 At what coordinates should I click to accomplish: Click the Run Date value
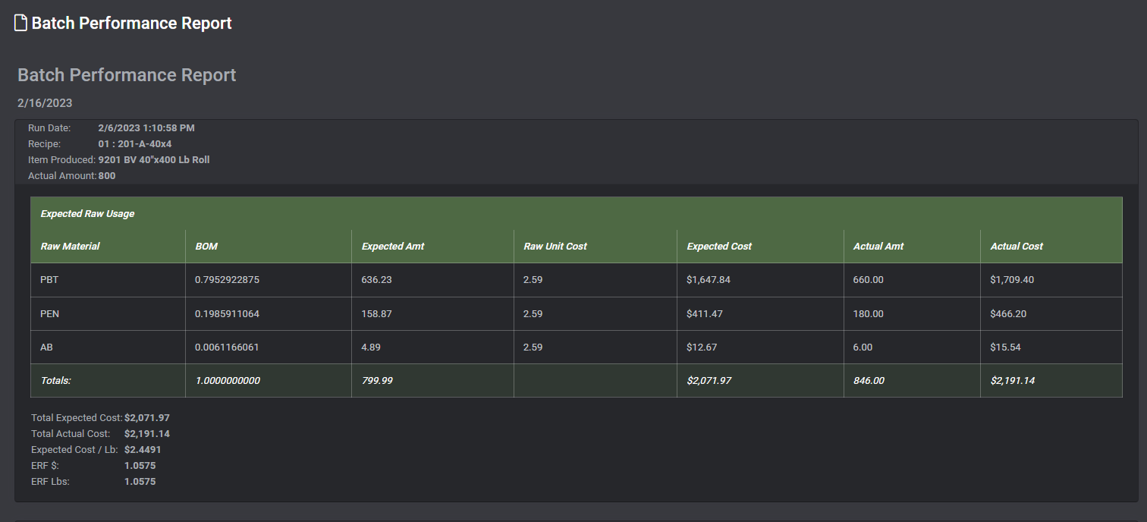click(146, 127)
